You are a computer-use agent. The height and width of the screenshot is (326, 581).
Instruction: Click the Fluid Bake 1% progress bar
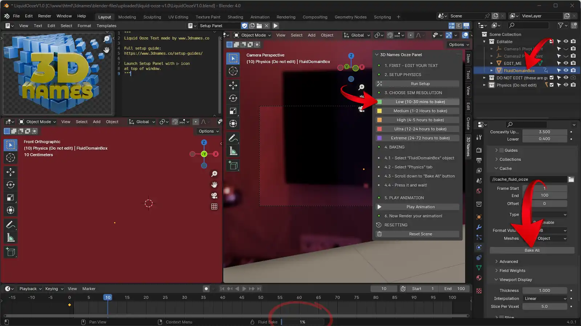302,322
